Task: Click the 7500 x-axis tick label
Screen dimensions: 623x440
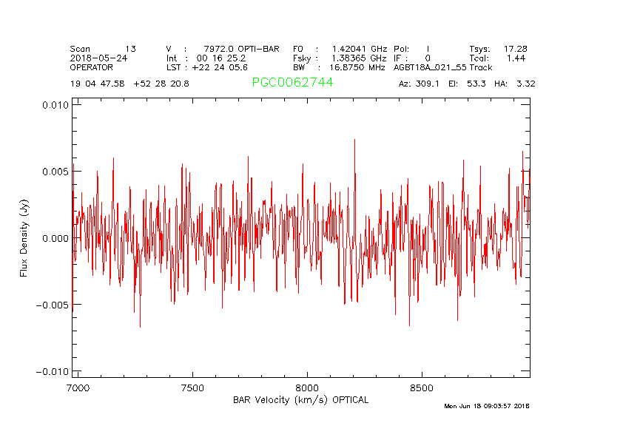Action: [x=192, y=387]
